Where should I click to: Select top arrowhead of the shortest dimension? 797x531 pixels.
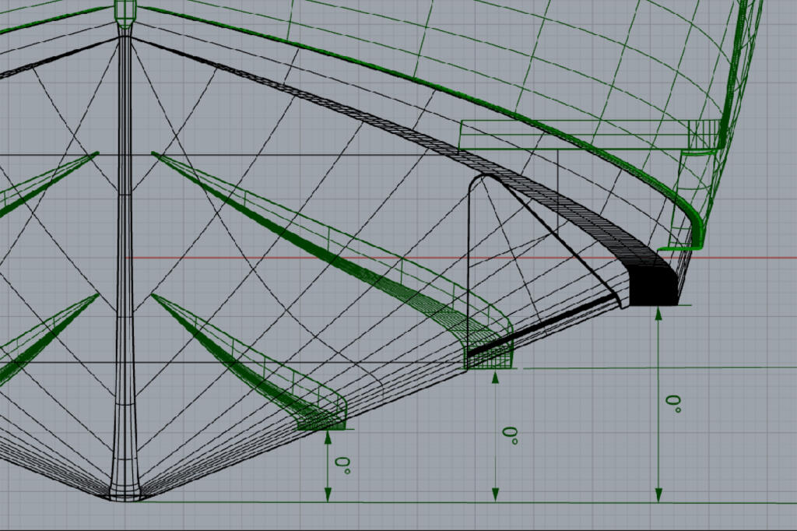pos(328,438)
